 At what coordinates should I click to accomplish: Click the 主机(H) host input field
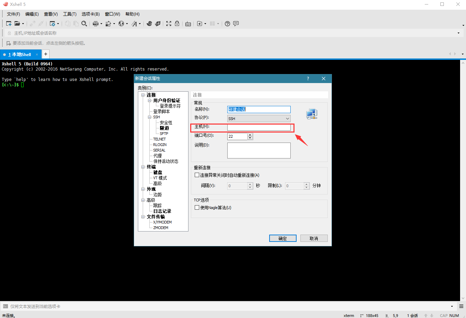(259, 127)
